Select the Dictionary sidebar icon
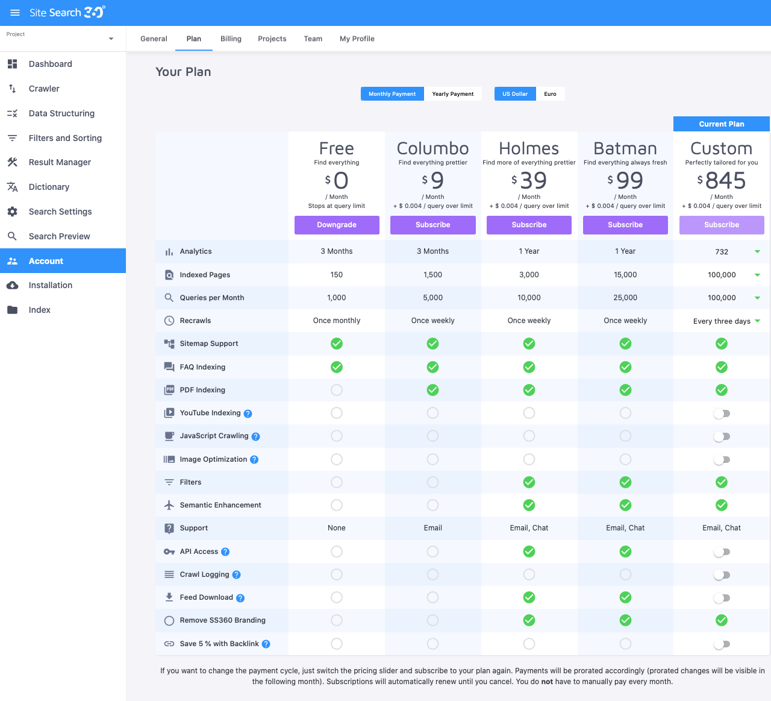The height and width of the screenshot is (701, 771). pyautogui.click(x=12, y=187)
